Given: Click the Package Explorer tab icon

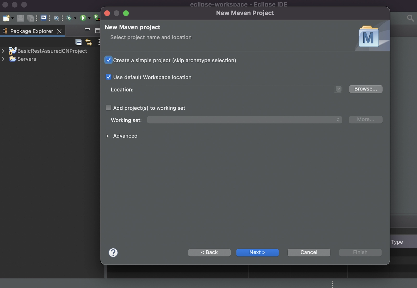Looking at the screenshot, I should pyautogui.click(x=5, y=31).
